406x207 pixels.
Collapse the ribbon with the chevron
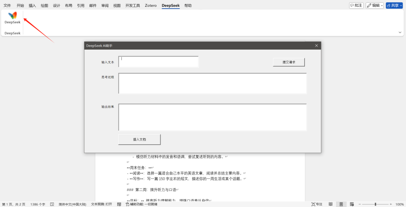(400, 32)
